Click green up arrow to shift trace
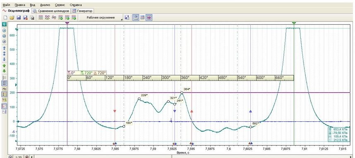355x158 pixels. coord(4,66)
